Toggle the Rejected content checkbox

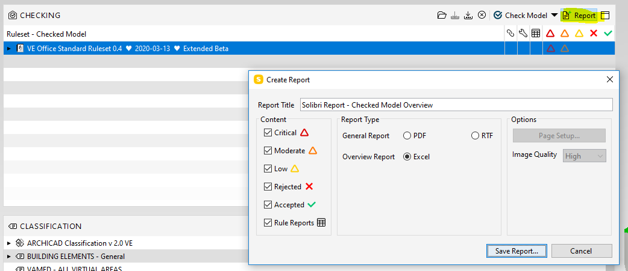point(268,187)
